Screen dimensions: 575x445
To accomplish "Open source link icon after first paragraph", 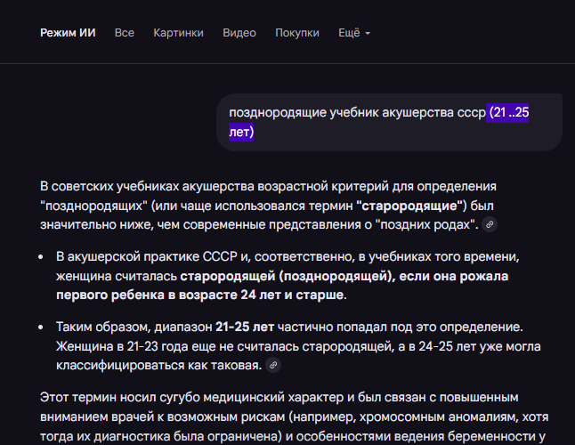I will point(490,224).
